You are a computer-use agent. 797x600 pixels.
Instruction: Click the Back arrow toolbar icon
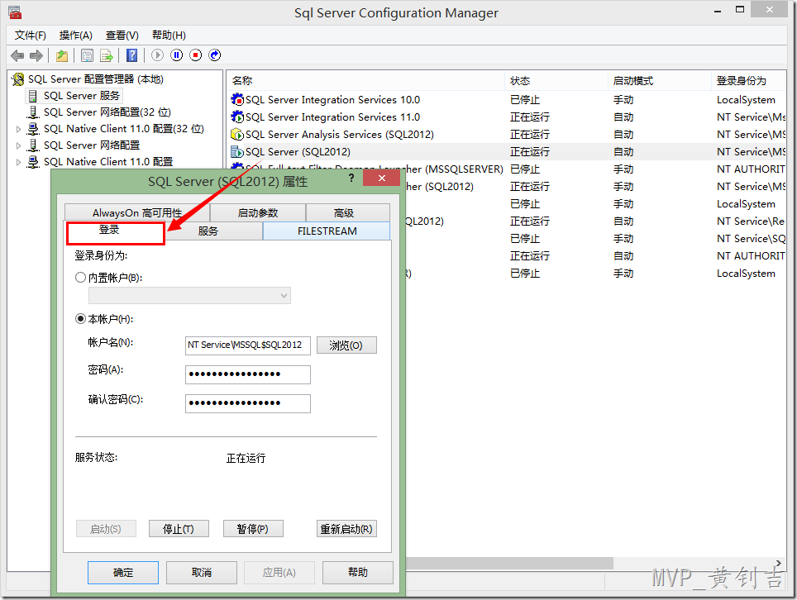pos(17,55)
